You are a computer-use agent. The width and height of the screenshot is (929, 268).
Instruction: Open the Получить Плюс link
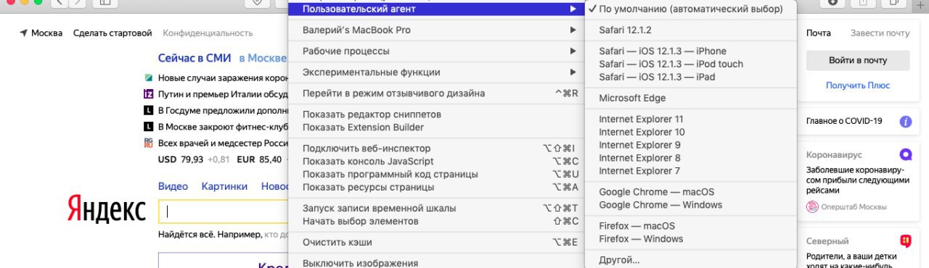(858, 85)
